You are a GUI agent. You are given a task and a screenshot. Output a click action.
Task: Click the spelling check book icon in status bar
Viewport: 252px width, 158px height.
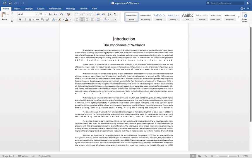[x=33, y=156]
